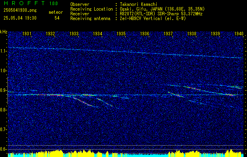Click the 0.6 kHz axis label

[x=4, y=149]
